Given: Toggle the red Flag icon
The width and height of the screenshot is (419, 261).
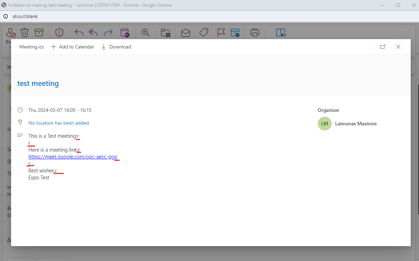Looking at the screenshot, I should click(221, 33).
